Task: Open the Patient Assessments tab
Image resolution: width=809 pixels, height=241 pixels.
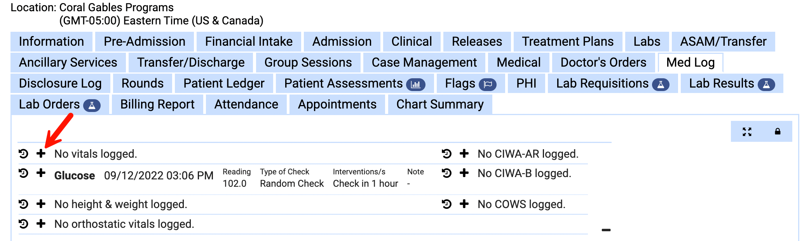Action: point(354,83)
